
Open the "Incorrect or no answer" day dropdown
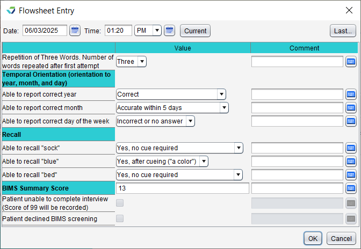click(x=155, y=121)
